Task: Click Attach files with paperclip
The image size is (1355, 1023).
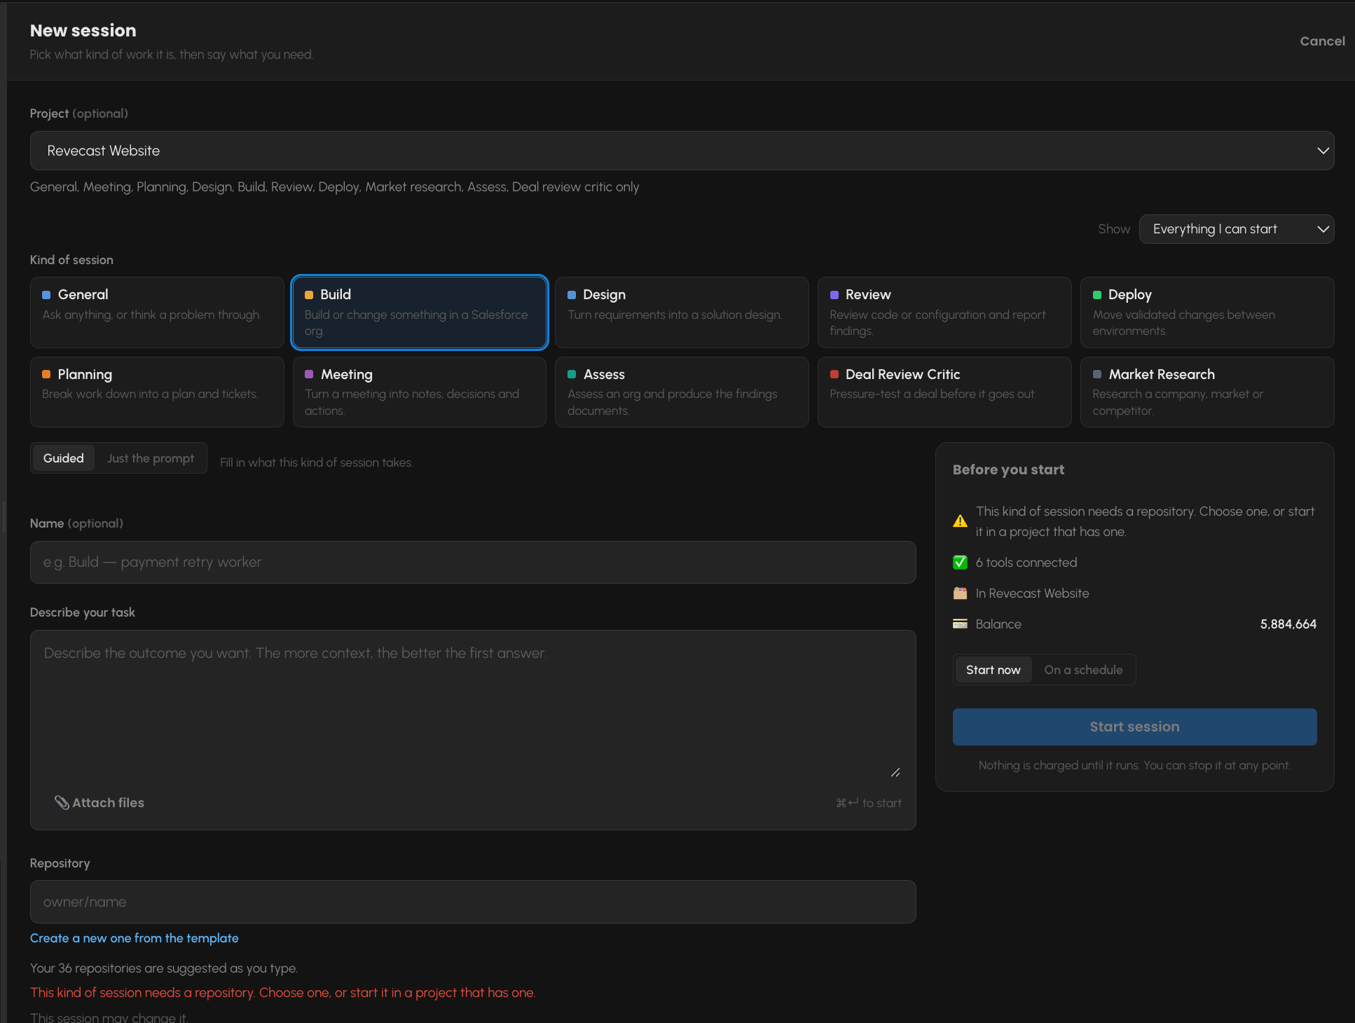Action: click(99, 803)
